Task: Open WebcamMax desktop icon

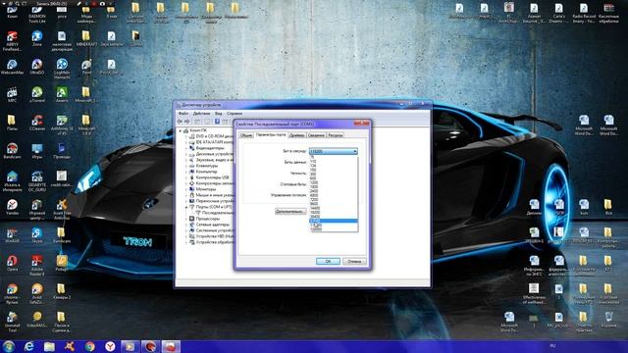Action: [12, 68]
